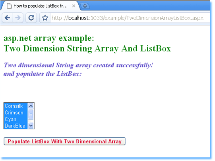Close the 'How to populate ListBox' tab
The width and height of the screenshot is (215, 161).
click(74, 6)
